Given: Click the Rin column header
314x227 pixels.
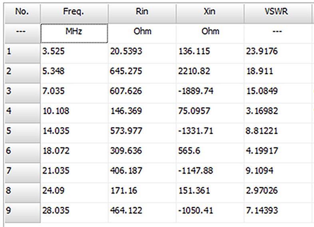Looking at the screenshot, I should coord(142,14).
